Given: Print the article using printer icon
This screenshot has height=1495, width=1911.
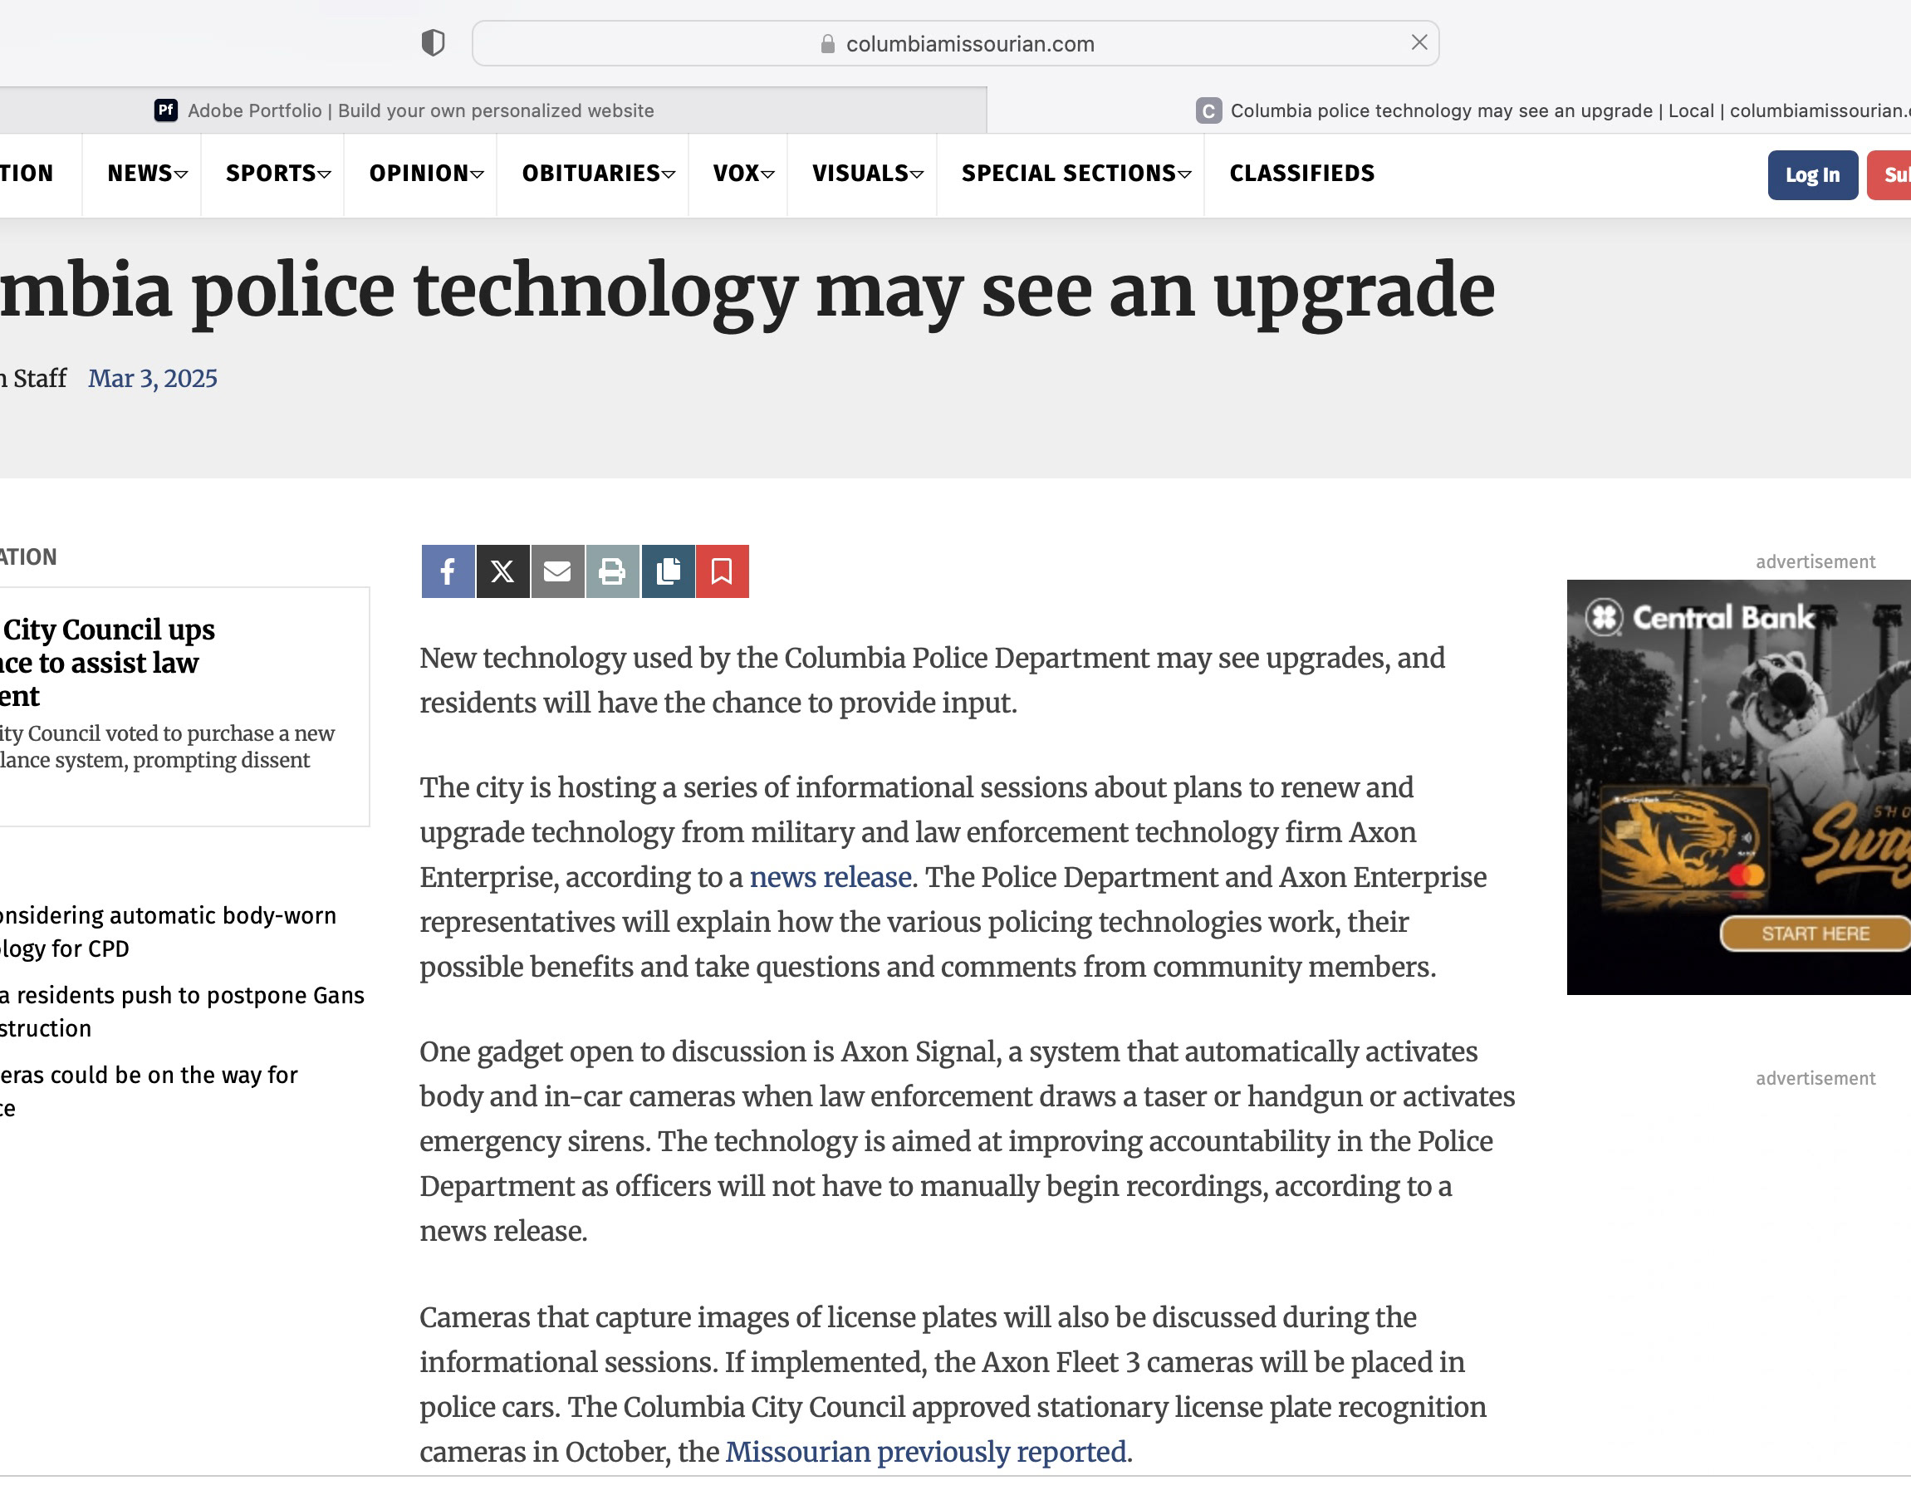Looking at the screenshot, I should (x=613, y=571).
